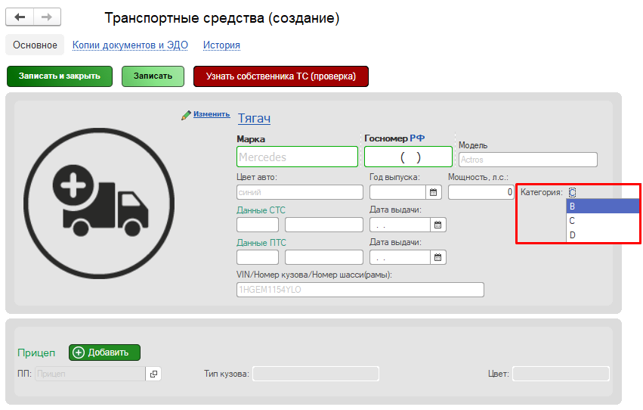This screenshot has height=410, width=643.
Task: Click the trailer Цвет field
Action: pyautogui.click(x=561, y=374)
